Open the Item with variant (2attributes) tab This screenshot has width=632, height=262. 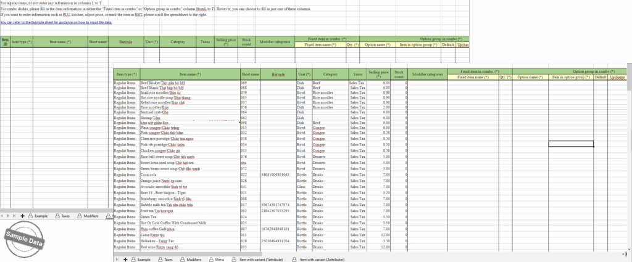322,260
